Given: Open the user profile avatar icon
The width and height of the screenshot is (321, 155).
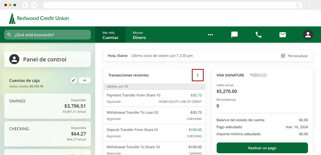Looking at the screenshot, I should point(308,35).
